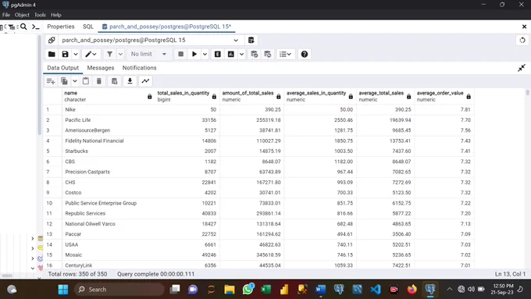Image resolution: width=531 pixels, height=299 pixels.
Task: Select row number 10 header
Action: click(x=53, y=203)
